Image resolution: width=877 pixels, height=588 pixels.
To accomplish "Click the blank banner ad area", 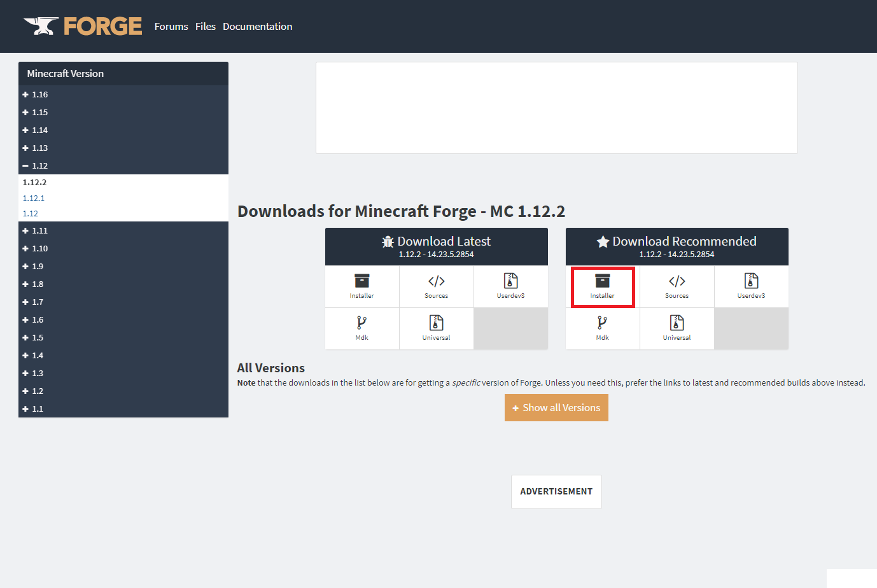I will point(556,108).
